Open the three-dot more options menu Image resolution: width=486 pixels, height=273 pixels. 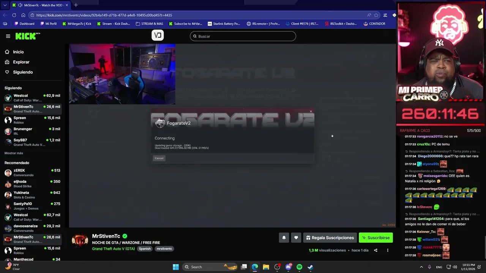click(x=388, y=250)
